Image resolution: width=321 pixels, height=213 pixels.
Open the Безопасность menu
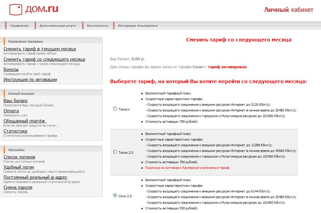(x=98, y=26)
